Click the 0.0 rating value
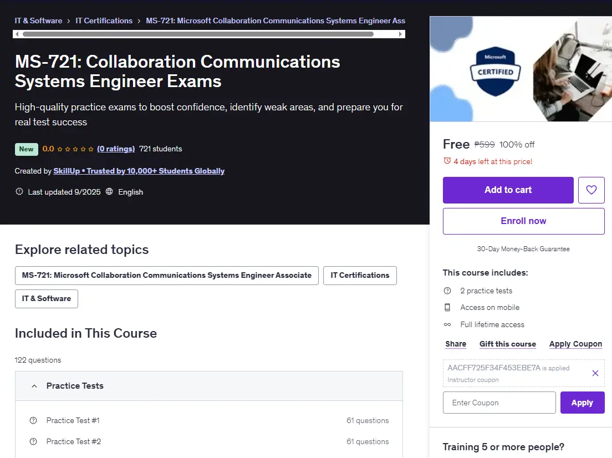This screenshot has height=458, width=612. coord(48,149)
